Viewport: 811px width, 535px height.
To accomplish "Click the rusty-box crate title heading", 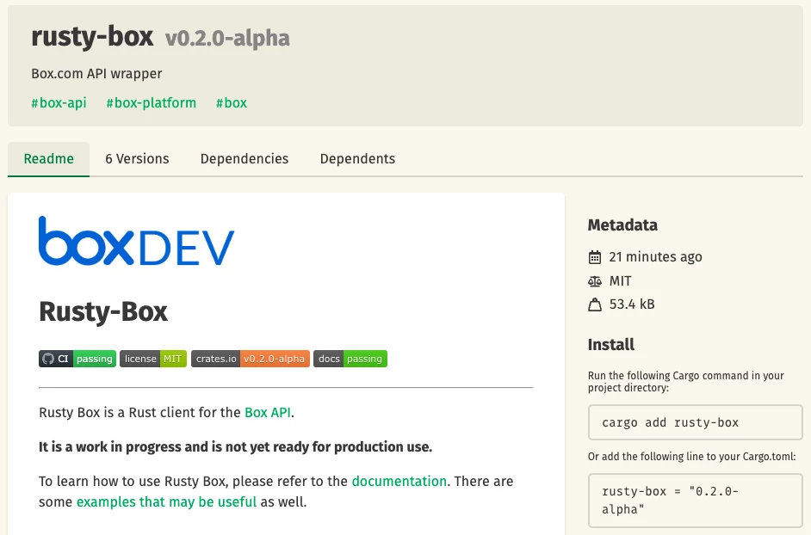I will point(92,37).
